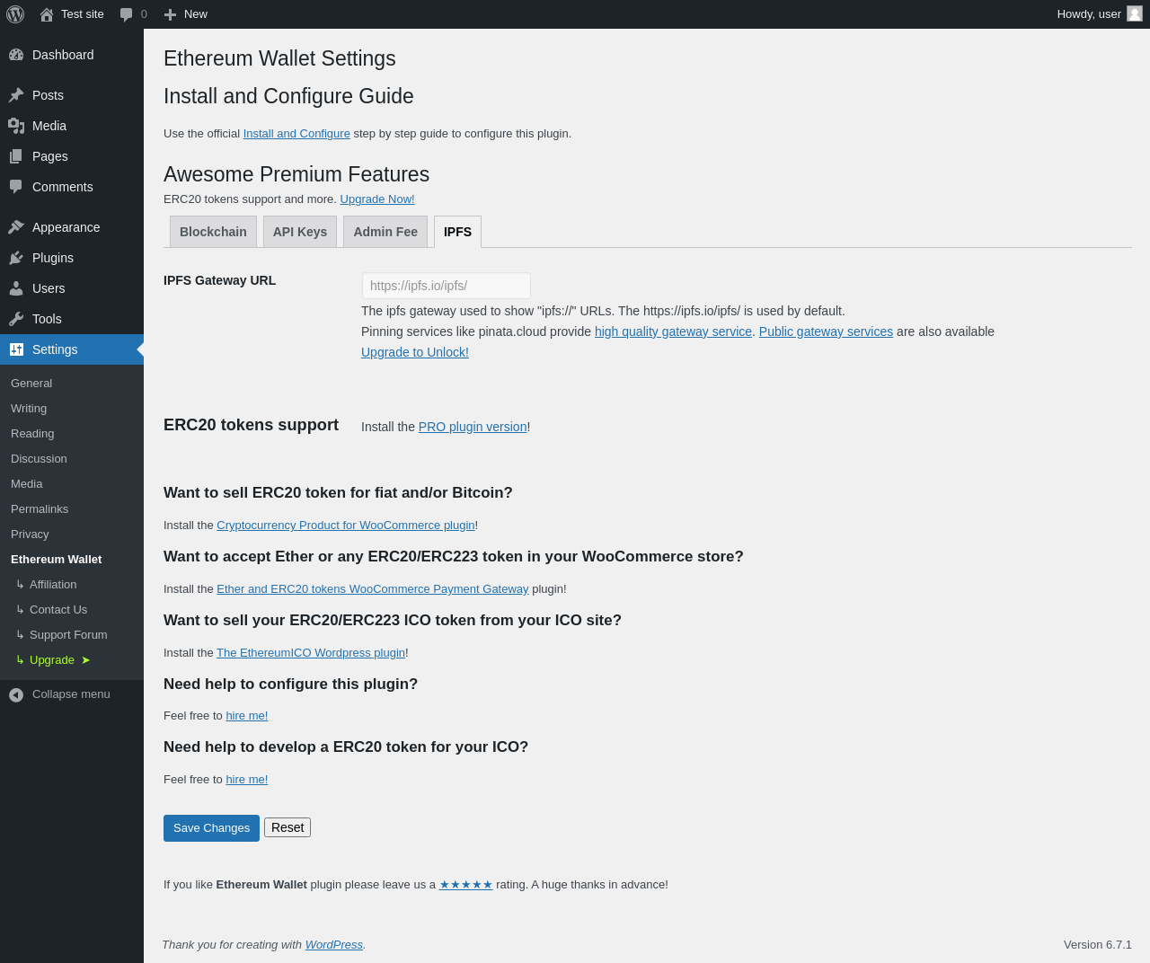Open the user avatar account menu
This screenshot has height=963, width=1150.
pyautogui.click(x=1135, y=13)
